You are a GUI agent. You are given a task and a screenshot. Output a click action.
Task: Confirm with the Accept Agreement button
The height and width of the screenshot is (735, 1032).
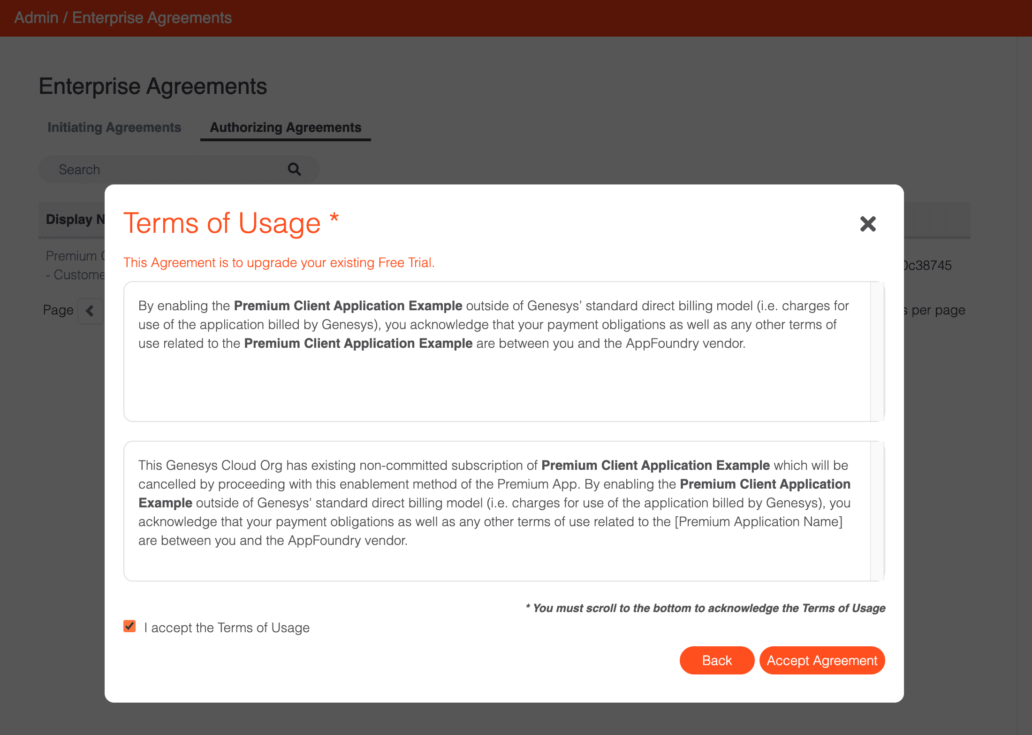pos(822,660)
